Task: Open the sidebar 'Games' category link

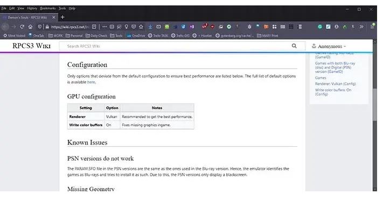Action: click(321, 78)
